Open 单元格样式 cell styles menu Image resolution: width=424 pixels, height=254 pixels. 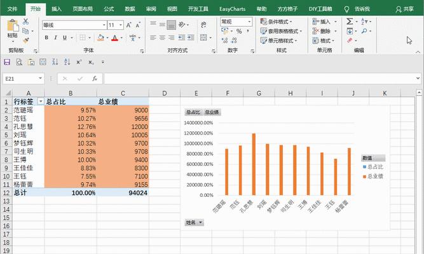pyautogui.click(x=278, y=41)
